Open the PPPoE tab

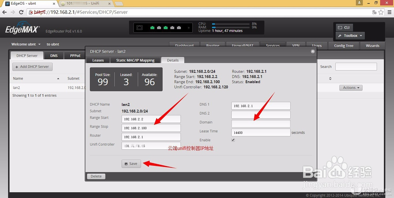75,56
